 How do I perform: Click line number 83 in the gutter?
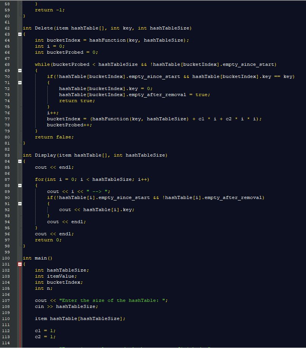[x=7, y=155]
